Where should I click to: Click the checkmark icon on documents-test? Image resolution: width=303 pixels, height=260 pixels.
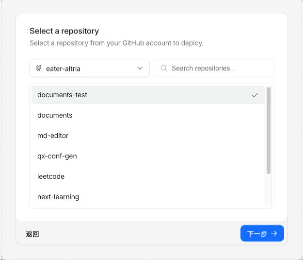[x=255, y=95]
